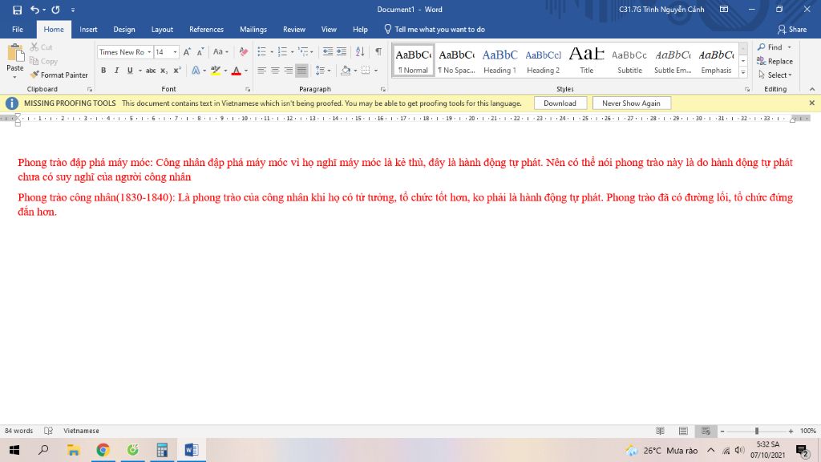Switch to the References tab
The width and height of the screenshot is (821, 462).
(206, 30)
